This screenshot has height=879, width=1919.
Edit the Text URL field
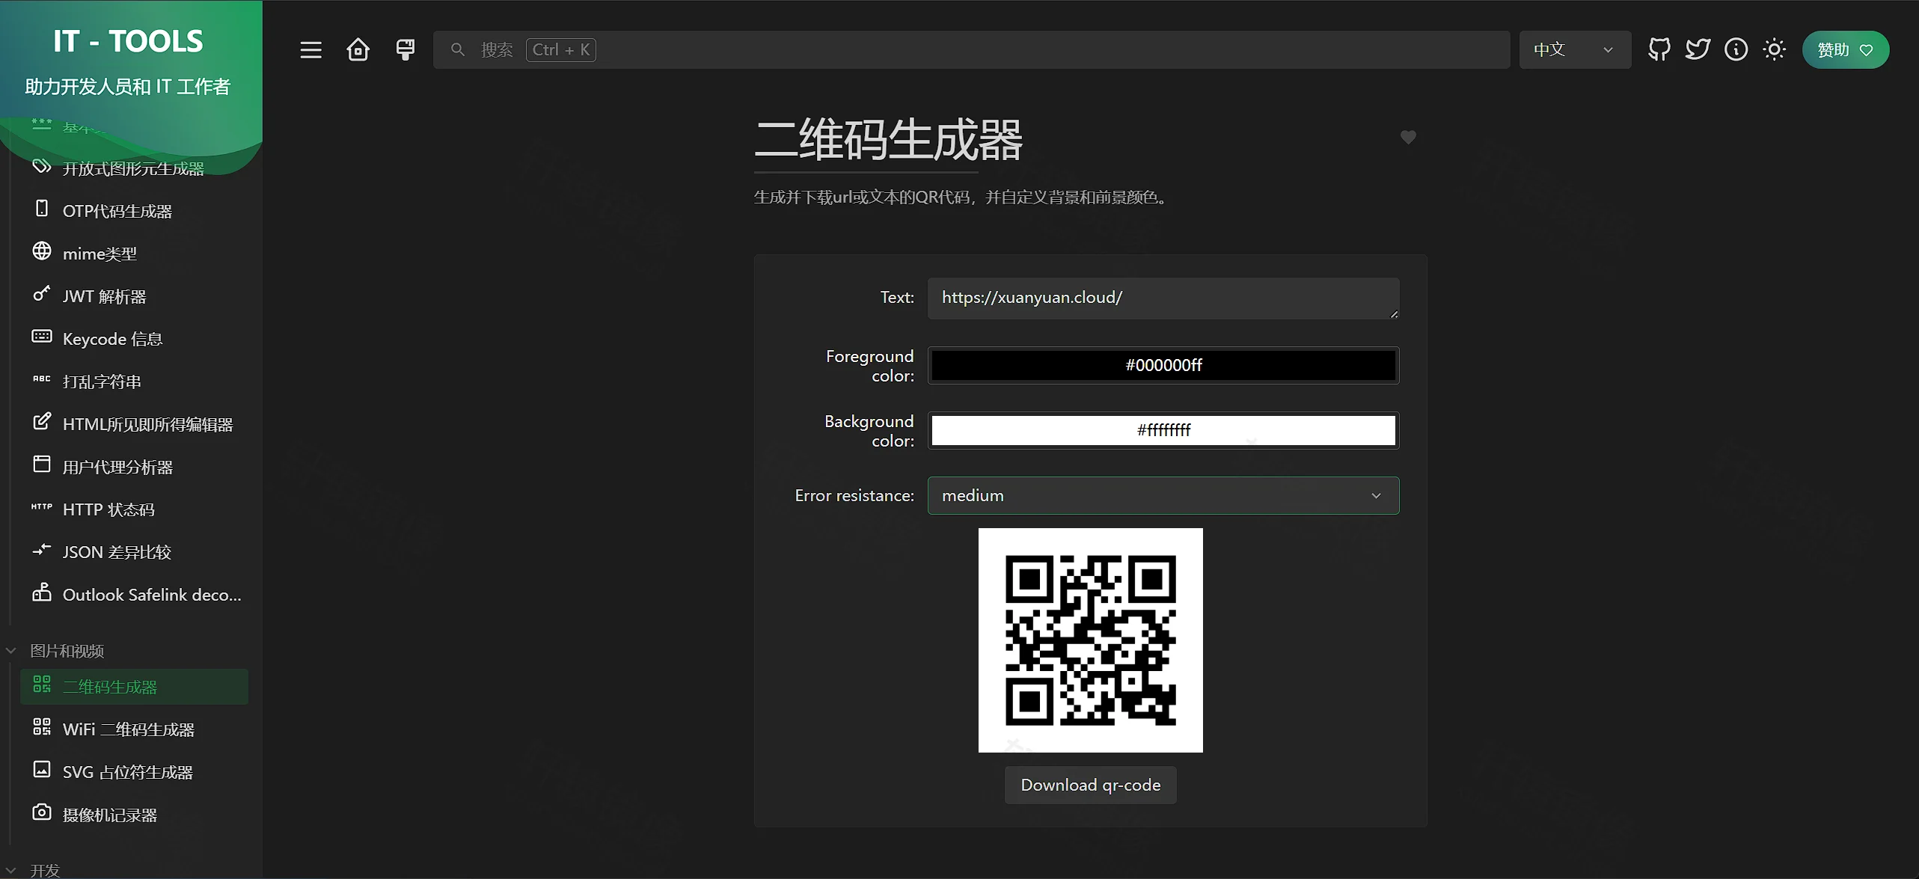(1163, 298)
